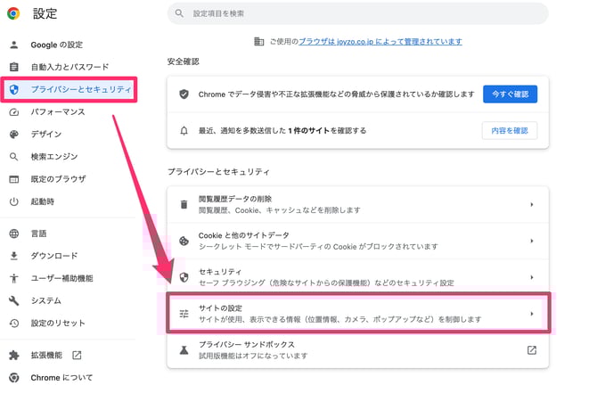Click the shield icon for プライバシーとセキュリティ
Viewport: 597px width, 418px height.
[x=13, y=89]
